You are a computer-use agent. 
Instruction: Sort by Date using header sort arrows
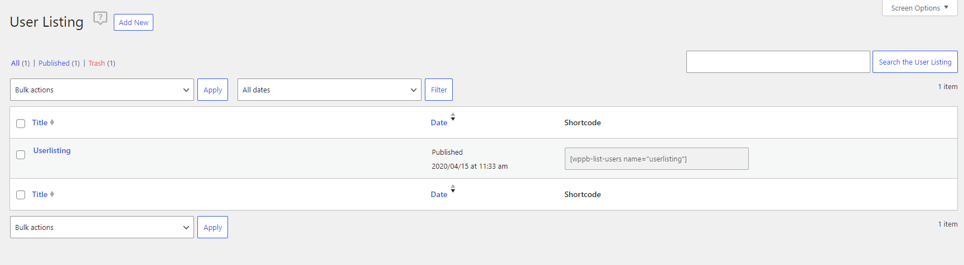click(453, 117)
